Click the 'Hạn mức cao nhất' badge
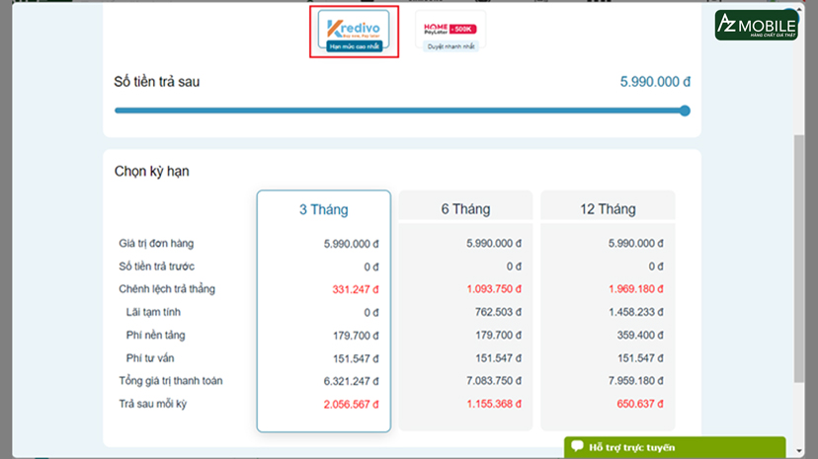818x459 pixels. coord(354,45)
